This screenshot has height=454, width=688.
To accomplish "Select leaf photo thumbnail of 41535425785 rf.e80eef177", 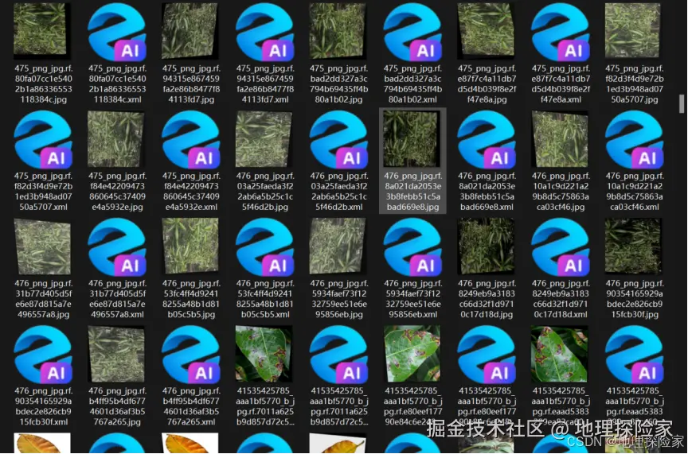I will [x=412, y=354].
